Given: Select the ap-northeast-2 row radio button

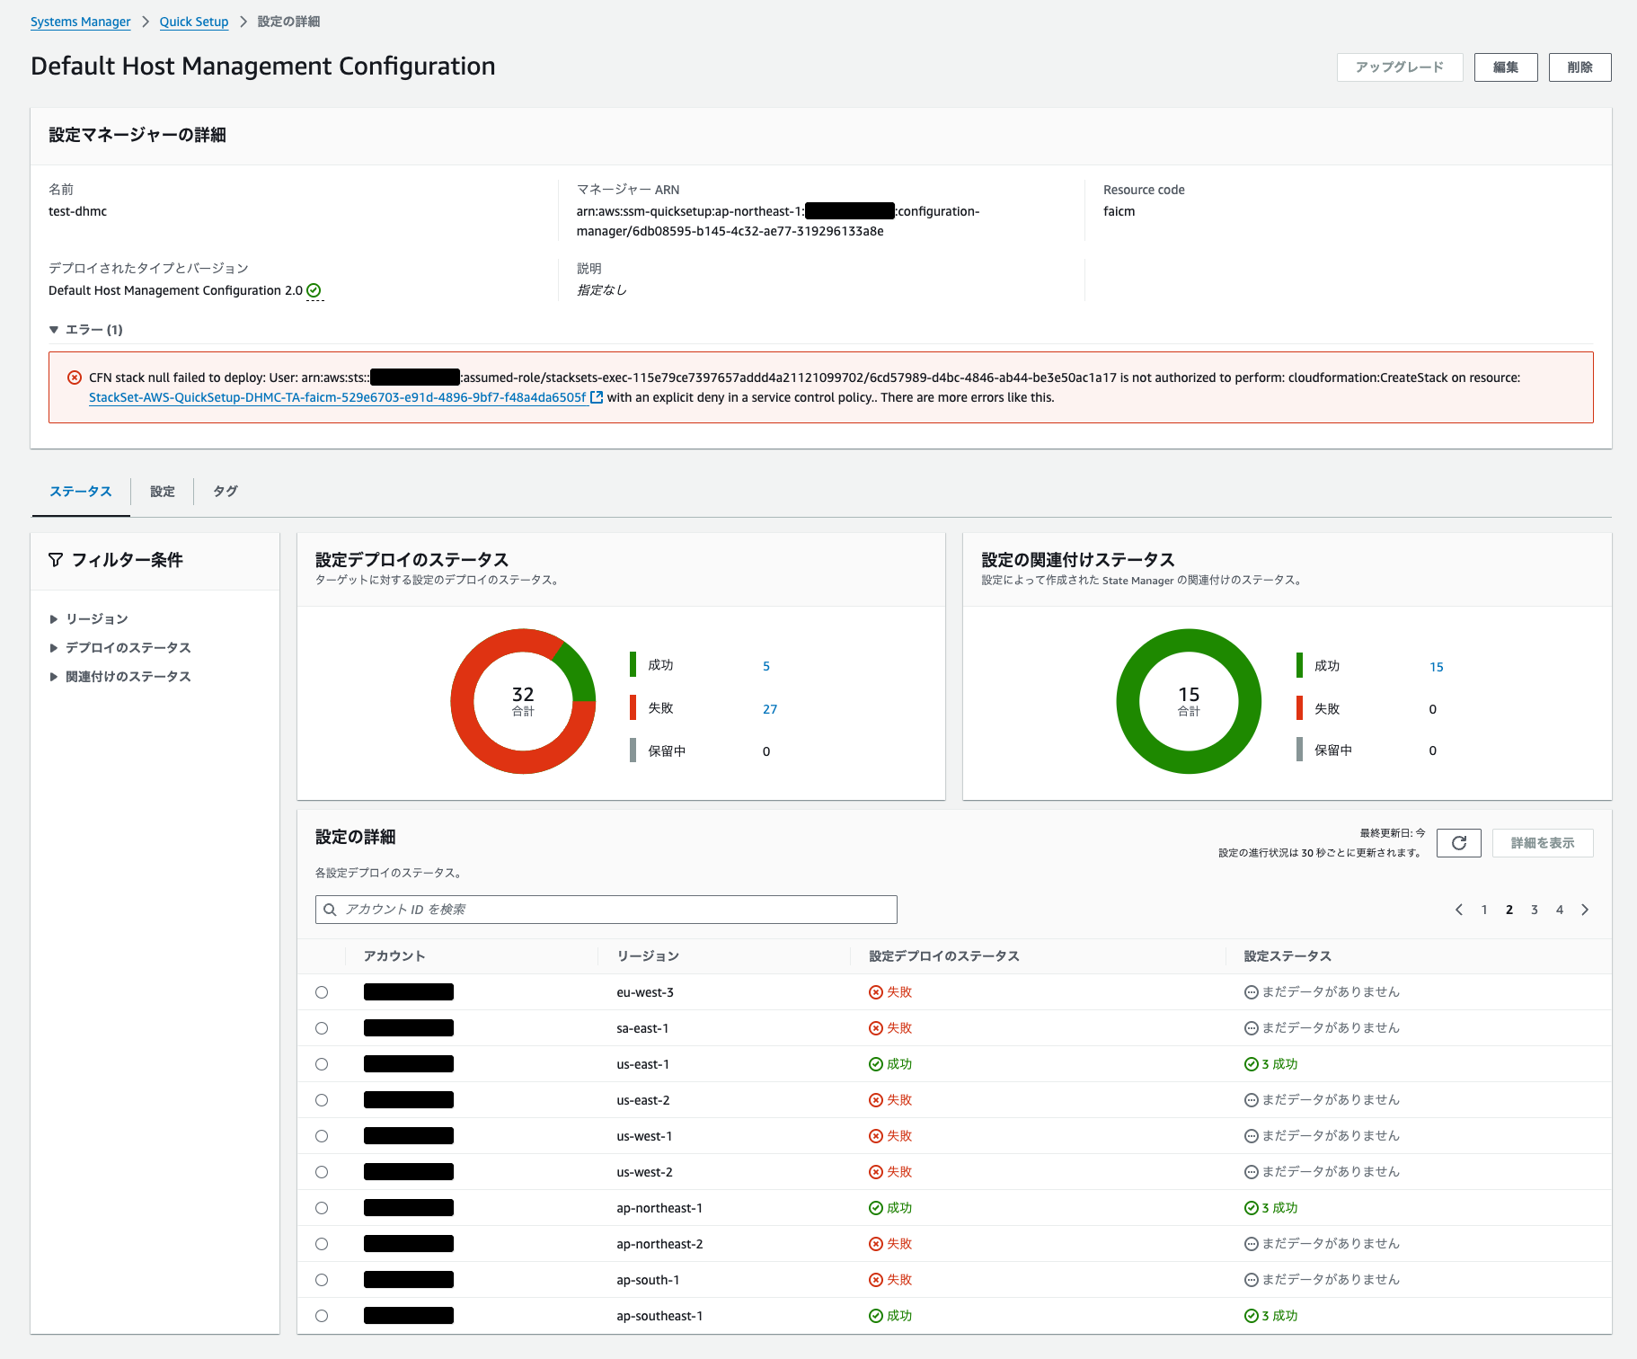Looking at the screenshot, I should pyautogui.click(x=322, y=1244).
